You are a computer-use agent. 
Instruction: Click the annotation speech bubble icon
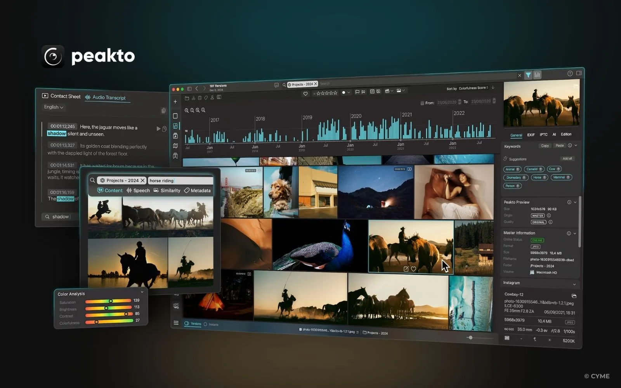tap(276, 85)
